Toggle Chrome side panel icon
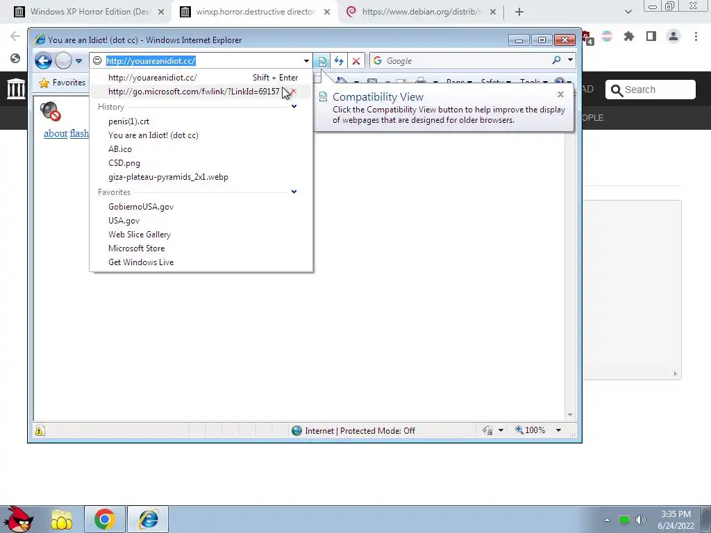Screen dimensions: 711x533 [x=651, y=36]
